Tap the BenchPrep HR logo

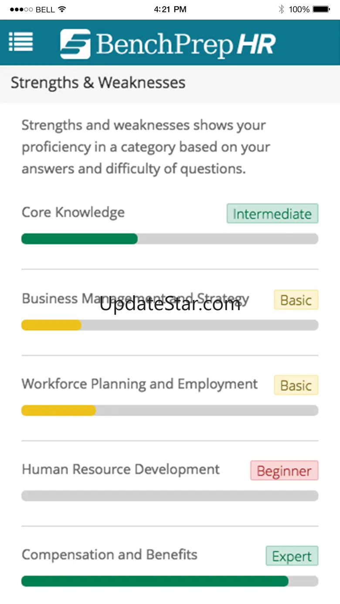click(168, 44)
